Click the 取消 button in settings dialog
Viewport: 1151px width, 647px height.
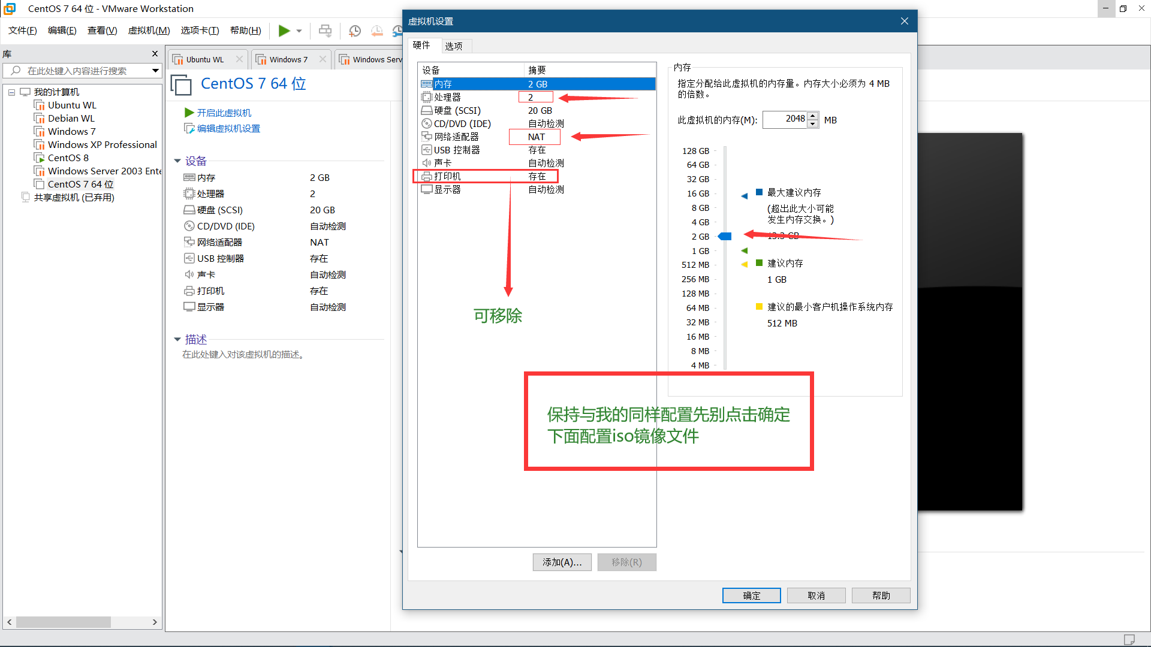816,595
